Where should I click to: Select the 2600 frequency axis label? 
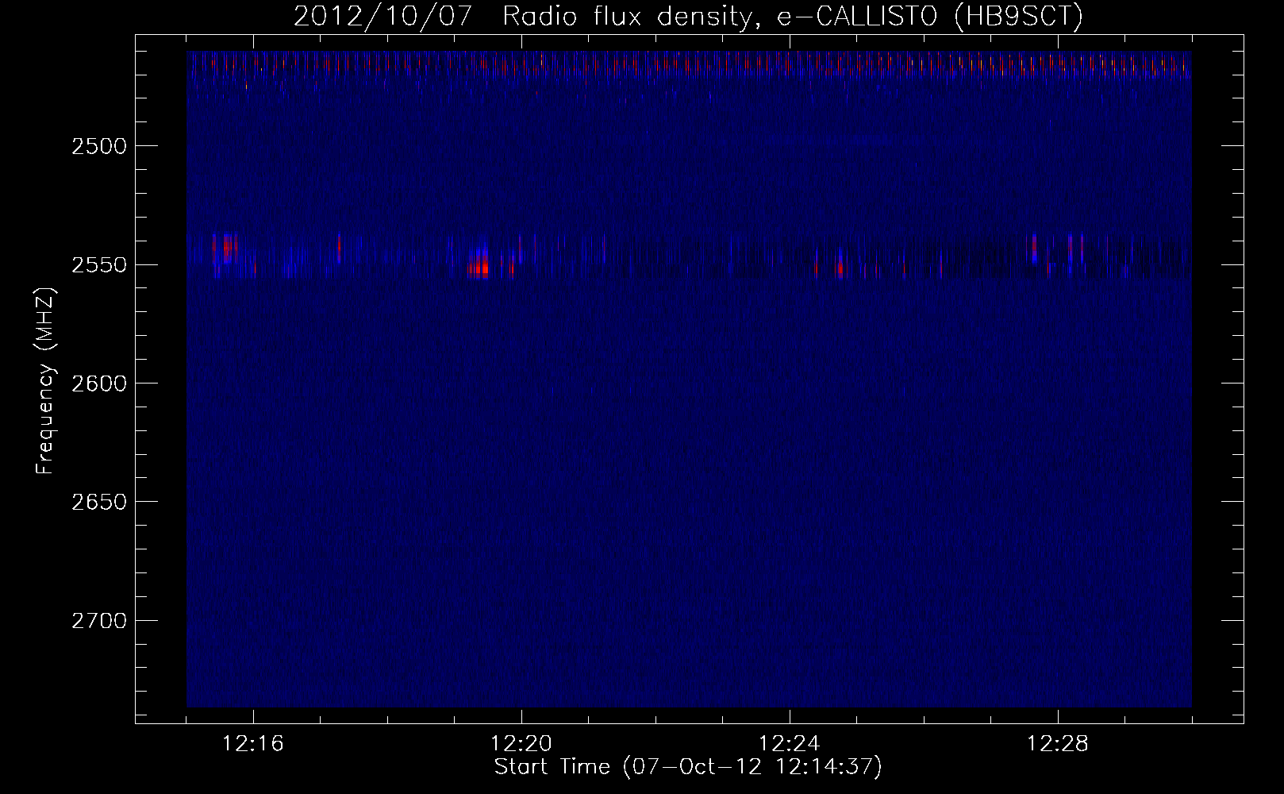point(99,384)
